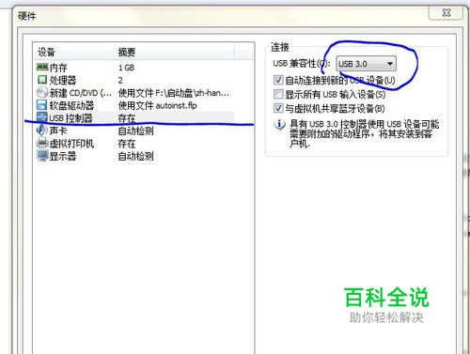Close the 硬件 dialog window

446,13
